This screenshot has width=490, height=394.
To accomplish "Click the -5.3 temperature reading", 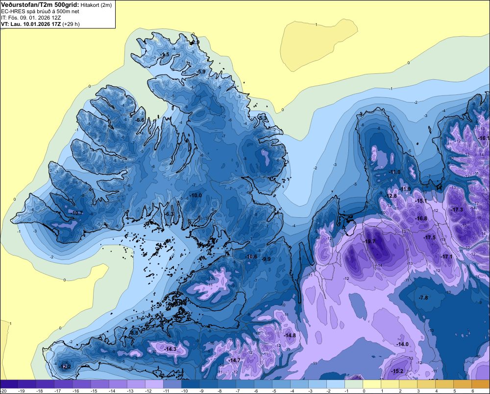I will point(263,118).
